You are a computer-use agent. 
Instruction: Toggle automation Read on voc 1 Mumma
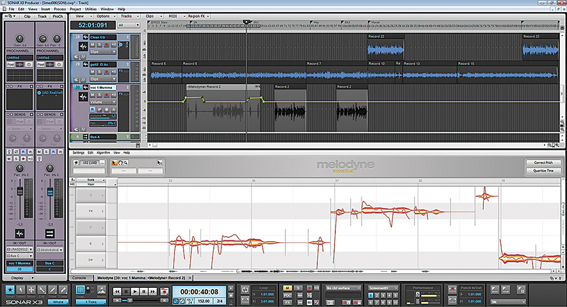click(x=93, y=109)
